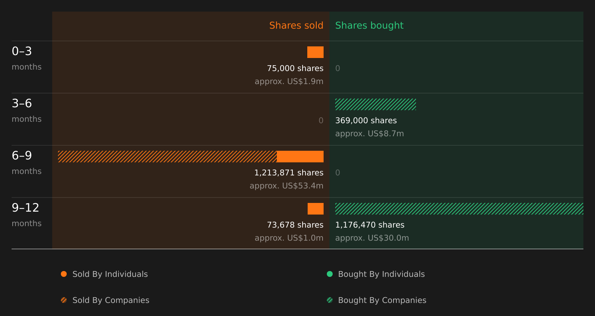Click the 3–6 months row label
The image size is (595, 316).
26,111
